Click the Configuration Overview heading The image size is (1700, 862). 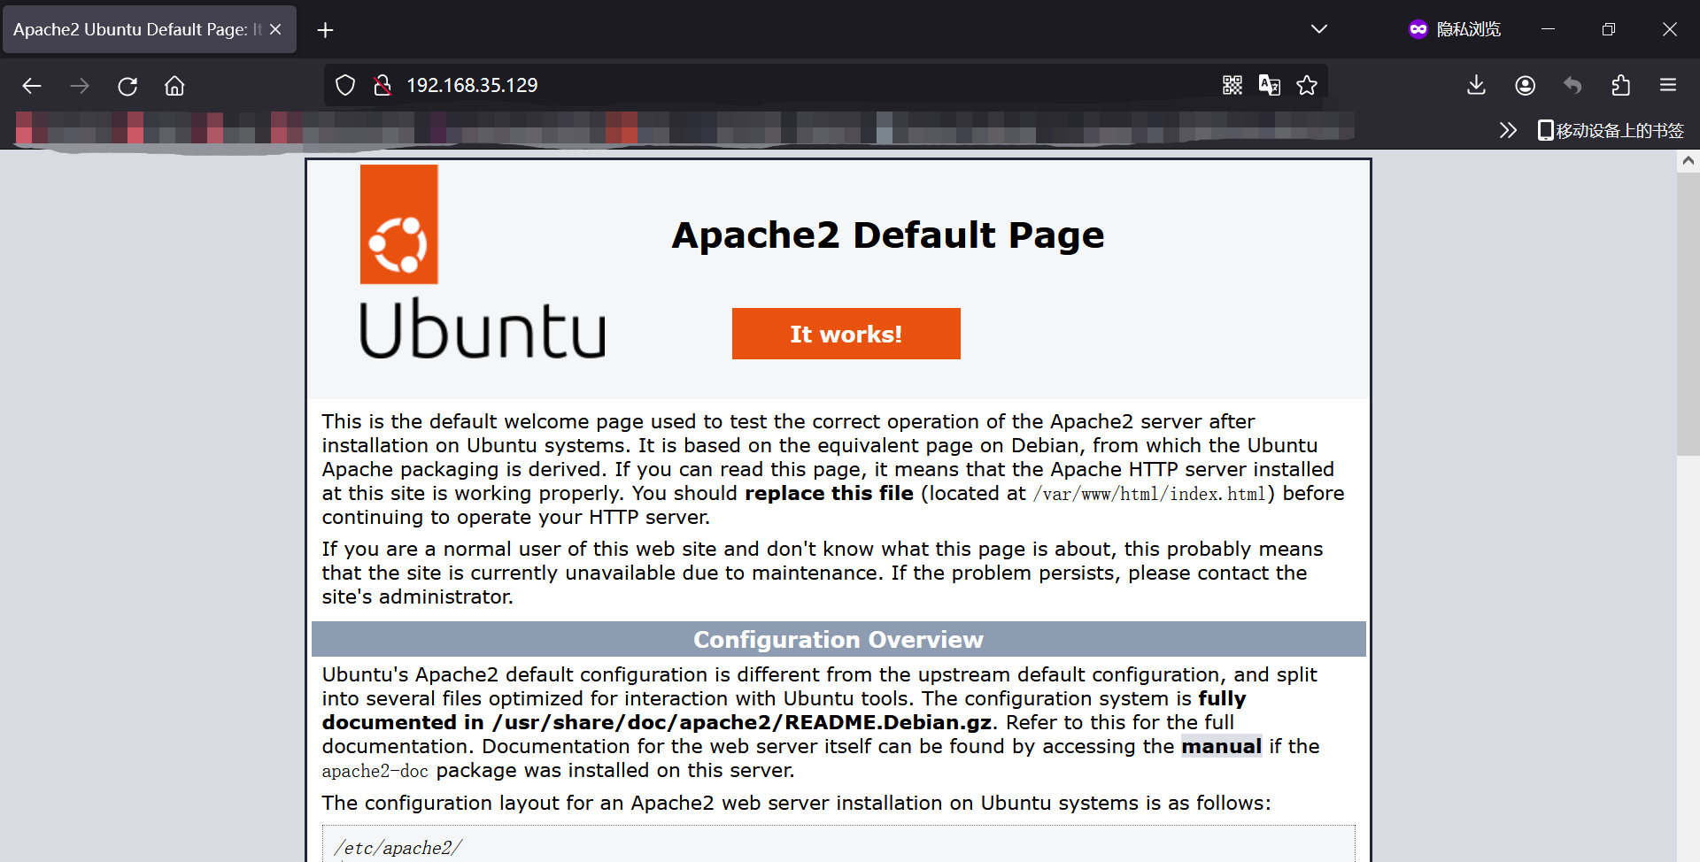(x=838, y=639)
